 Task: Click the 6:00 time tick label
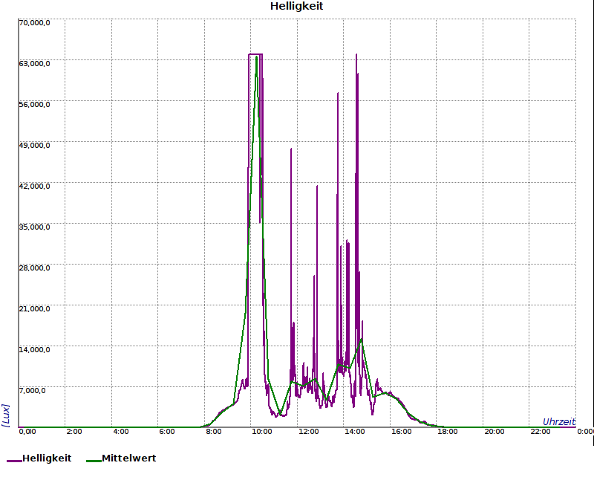pos(167,432)
